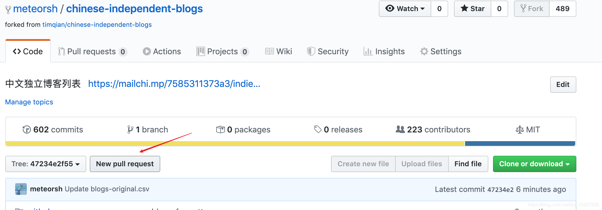Click the Fork button's fork icon
Image resolution: width=602 pixels, height=210 pixels.
[523, 8]
